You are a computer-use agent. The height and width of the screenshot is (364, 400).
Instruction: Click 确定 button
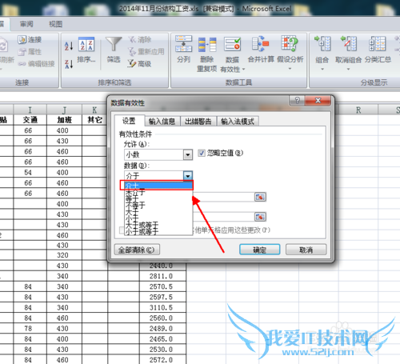click(x=259, y=250)
